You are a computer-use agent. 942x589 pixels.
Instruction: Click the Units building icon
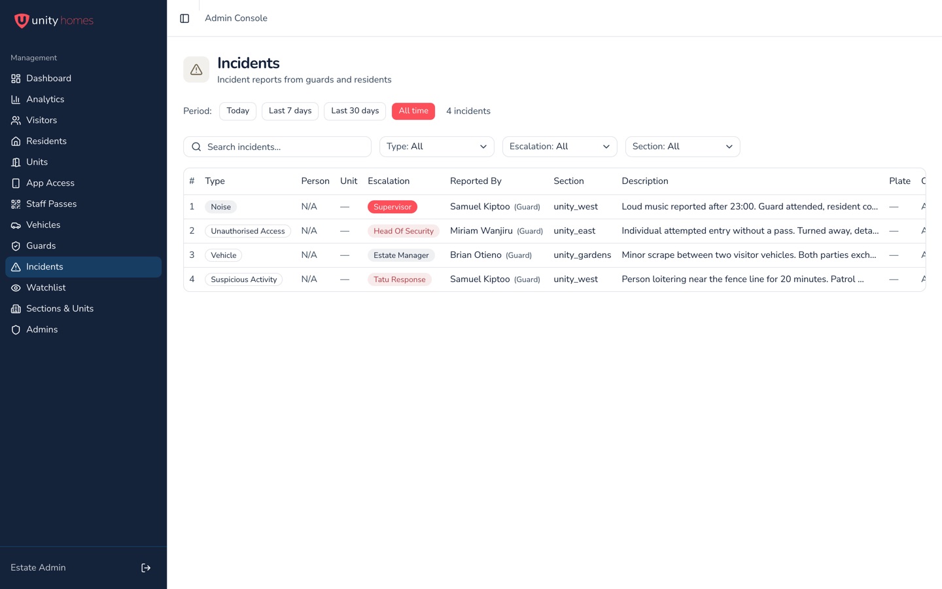[x=16, y=162]
